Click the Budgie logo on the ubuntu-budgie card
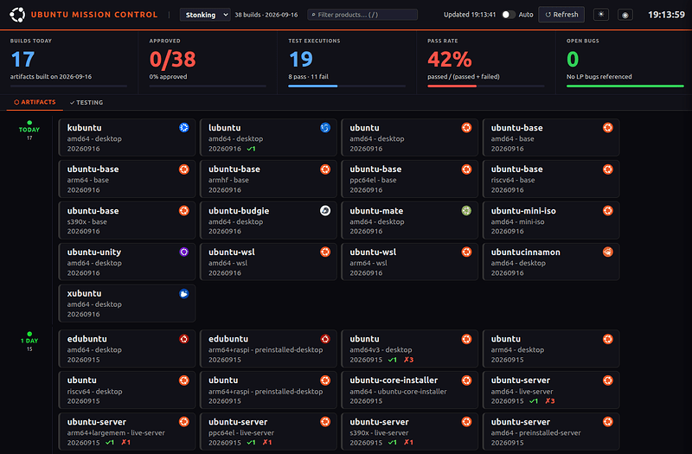 [325, 210]
